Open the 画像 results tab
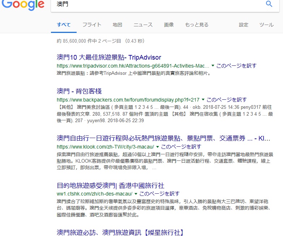Screen dimensions: 283x236 tap(169, 25)
